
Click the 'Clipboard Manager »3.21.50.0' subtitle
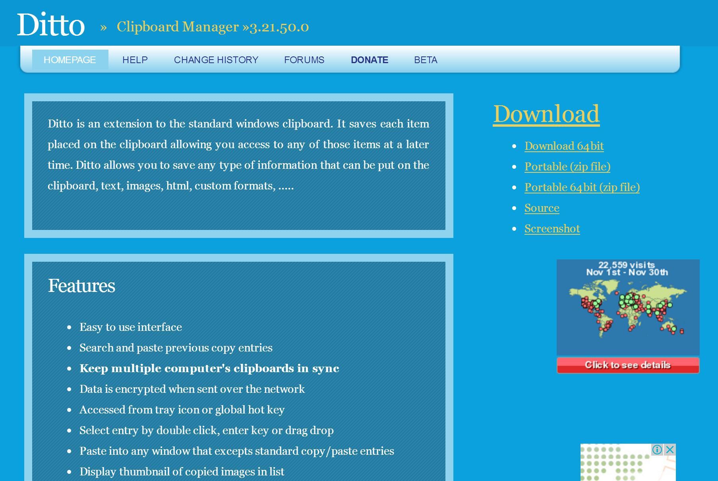point(213,27)
